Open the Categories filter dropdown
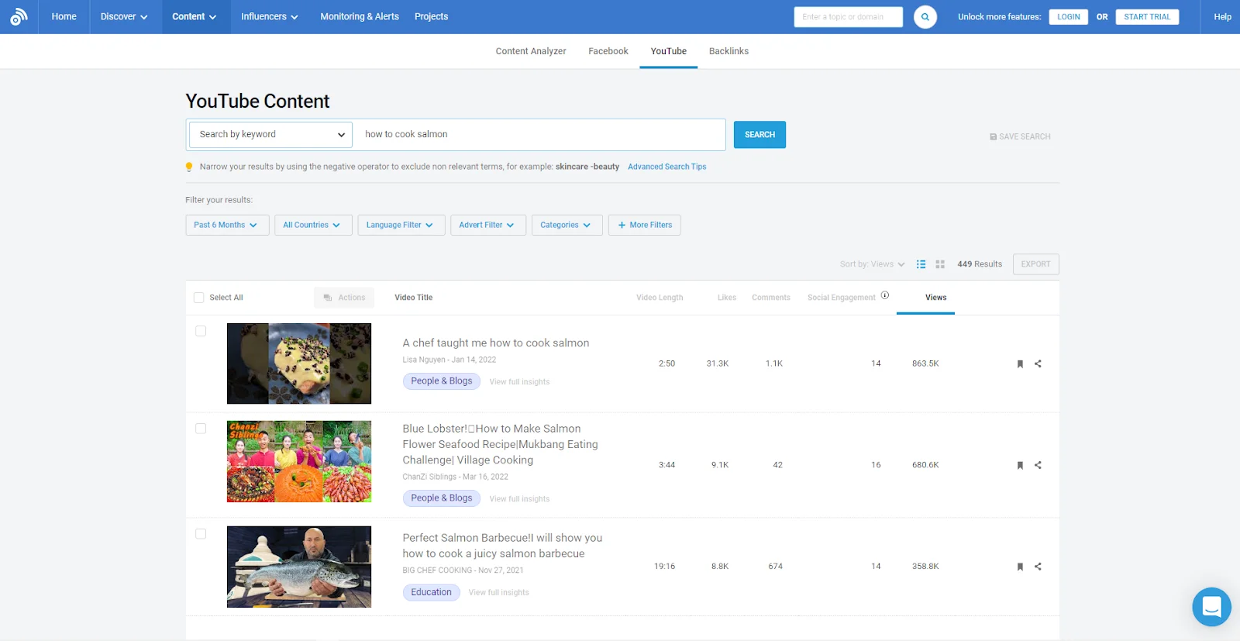1240x641 pixels. 567,225
